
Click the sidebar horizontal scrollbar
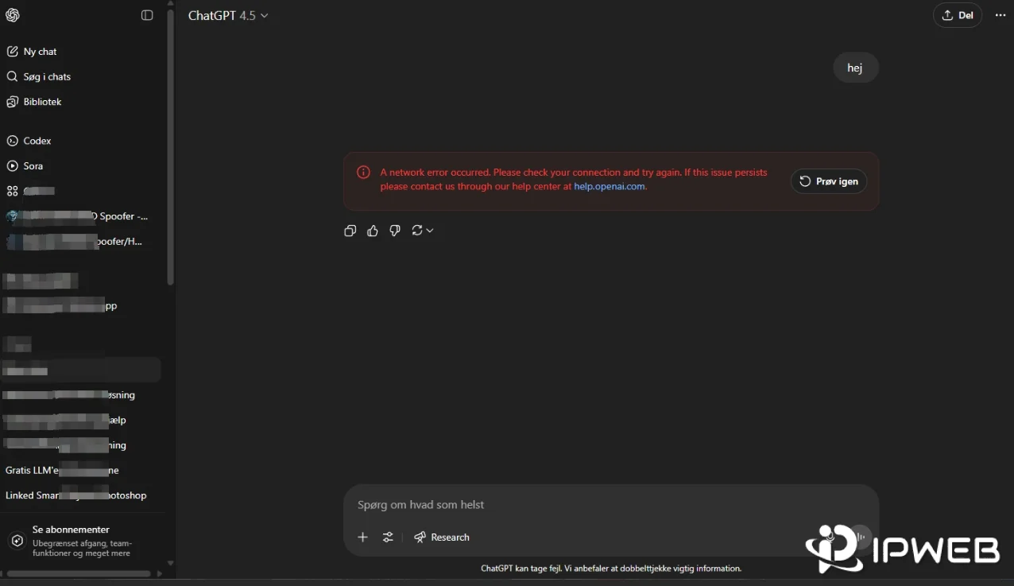[x=79, y=573]
